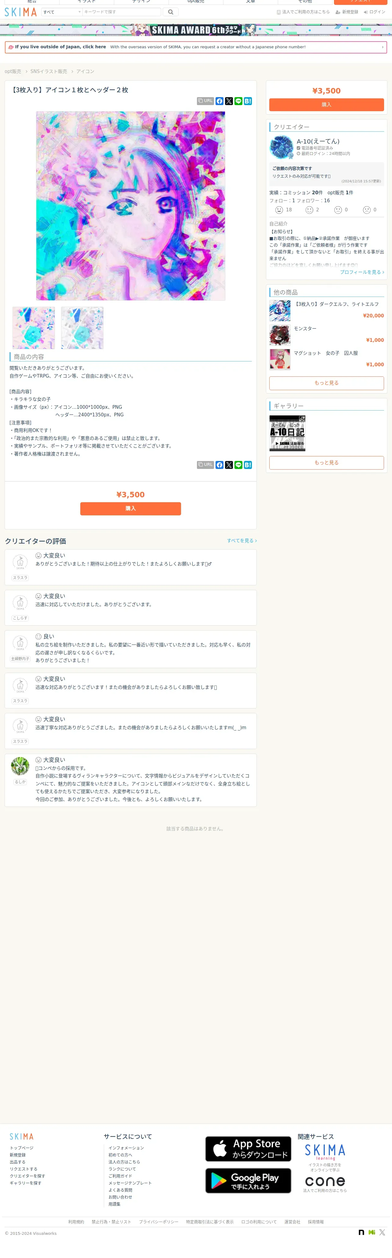Open footer link 利用規約
Screen dimensions: 392x1258
[x=76, y=1222]
